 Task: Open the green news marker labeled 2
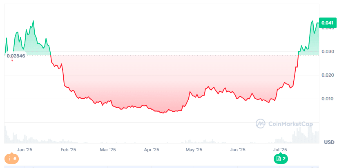pyautogui.click(x=281, y=158)
